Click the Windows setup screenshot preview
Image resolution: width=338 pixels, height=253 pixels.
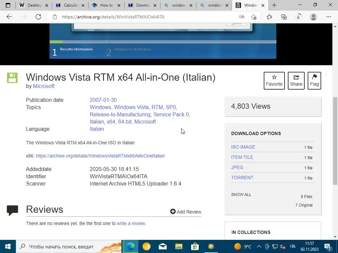(x=163, y=41)
